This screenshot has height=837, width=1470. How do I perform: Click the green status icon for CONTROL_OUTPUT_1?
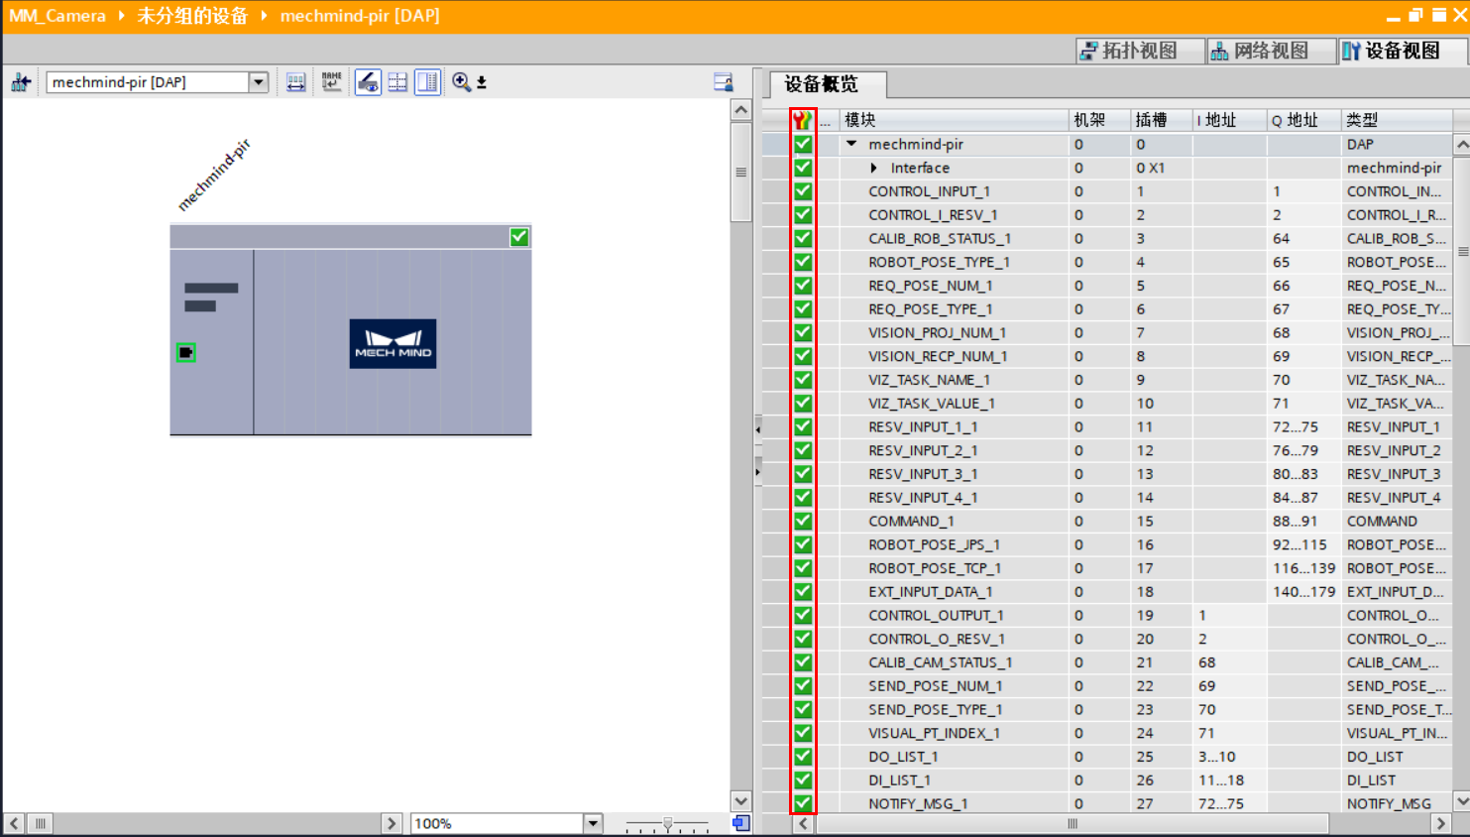(803, 616)
